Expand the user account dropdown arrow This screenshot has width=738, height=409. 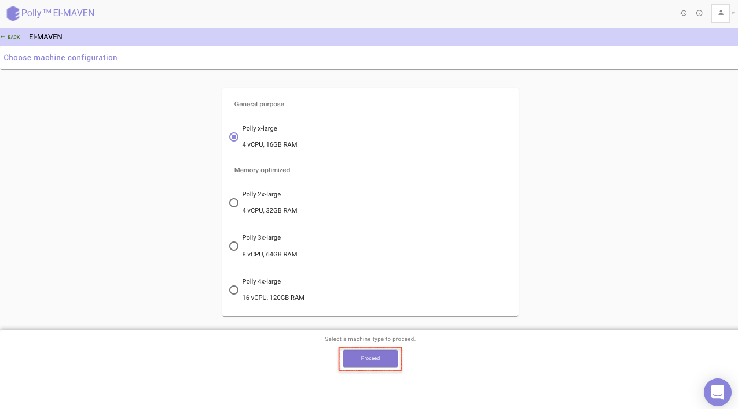[733, 13]
